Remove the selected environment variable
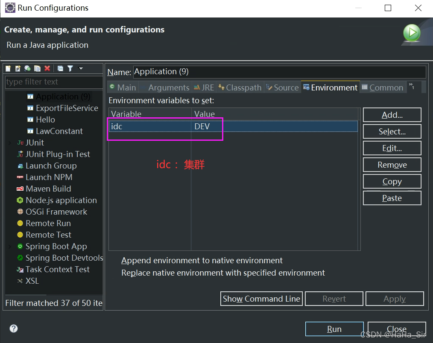The image size is (433, 343). (392, 165)
